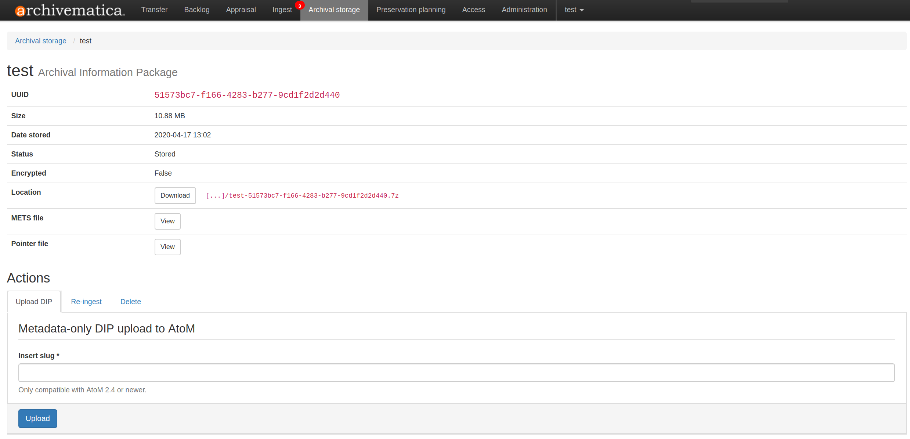This screenshot has height=439, width=910.
Task: Open the Transfer section
Action: click(x=154, y=10)
